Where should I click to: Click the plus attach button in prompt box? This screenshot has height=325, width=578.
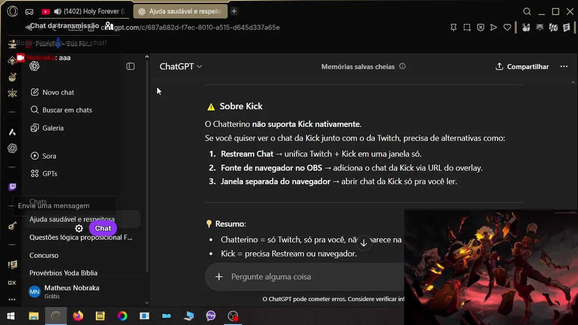[x=219, y=277]
